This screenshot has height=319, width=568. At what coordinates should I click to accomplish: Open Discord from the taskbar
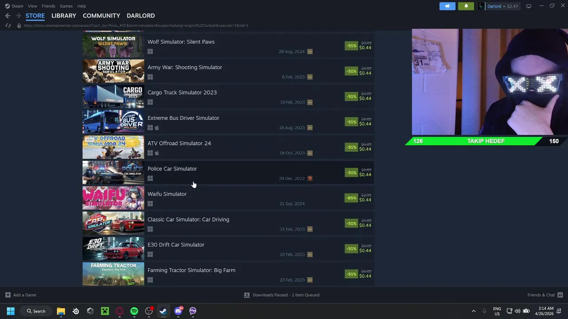[x=178, y=311]
